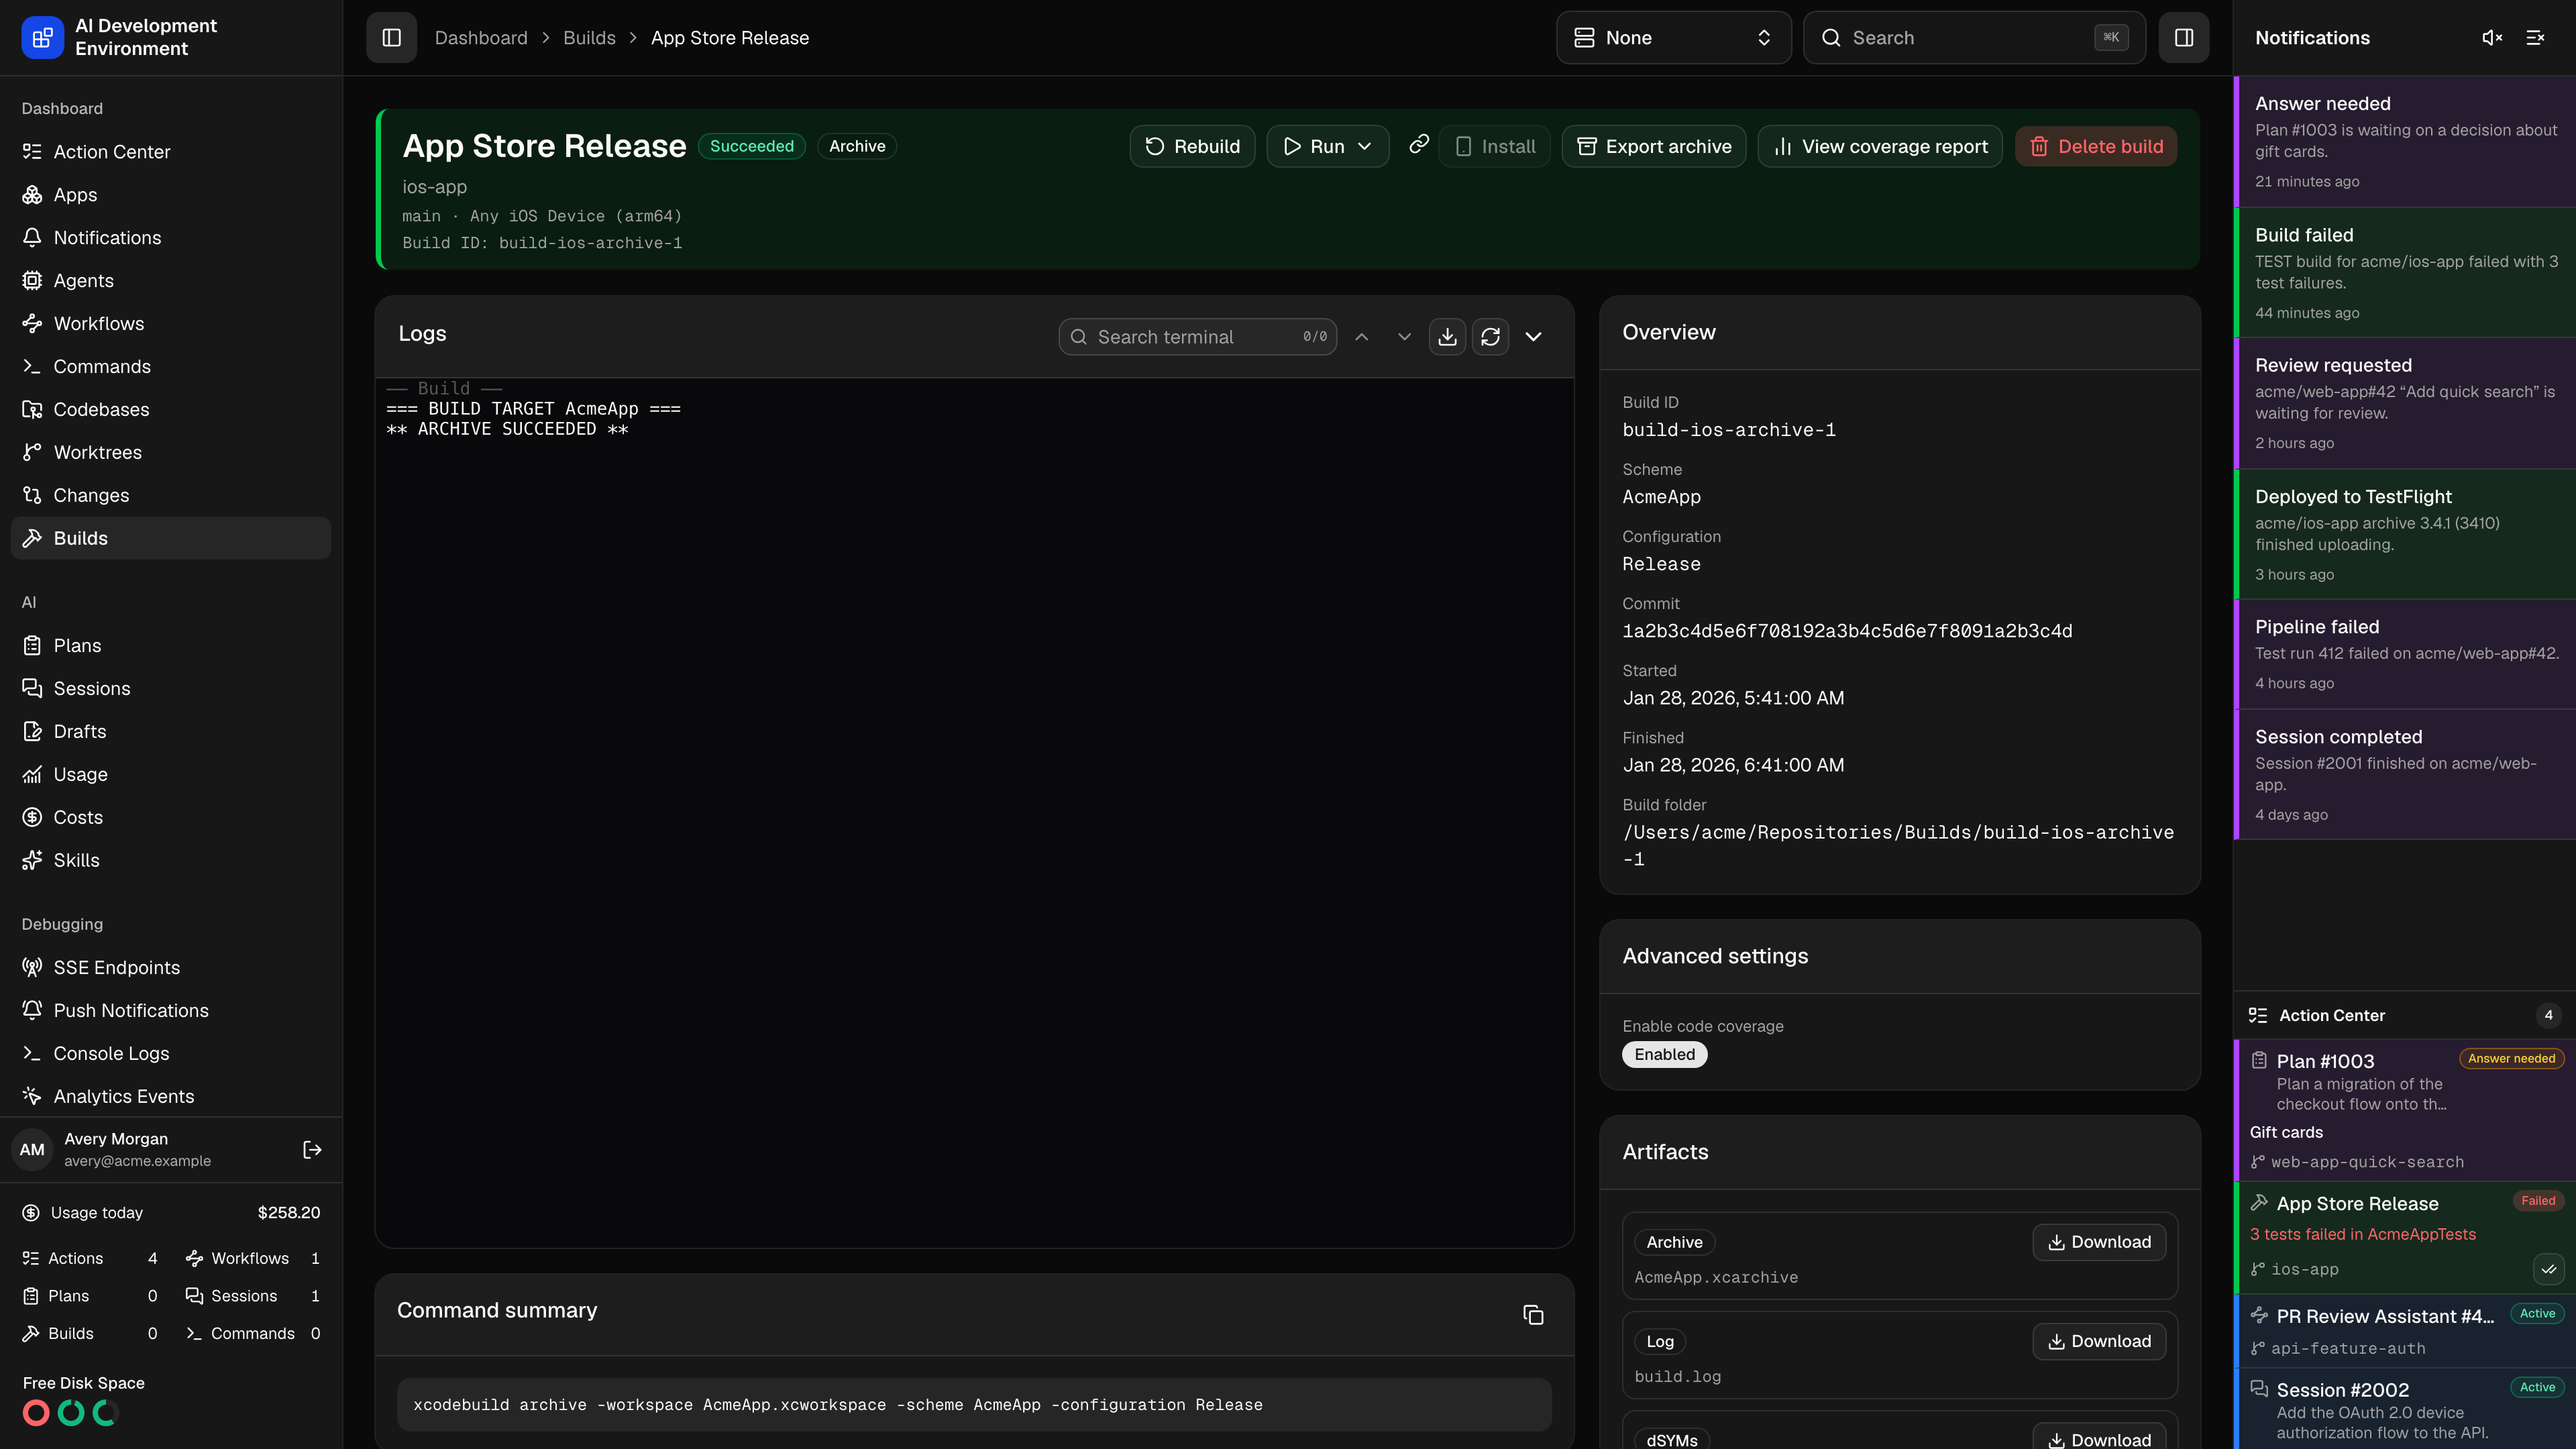Image resolution: width=2576 pixels, height=1449 pixels.
Task: Open Console Logs in the sidebar
Action: 171,1053
